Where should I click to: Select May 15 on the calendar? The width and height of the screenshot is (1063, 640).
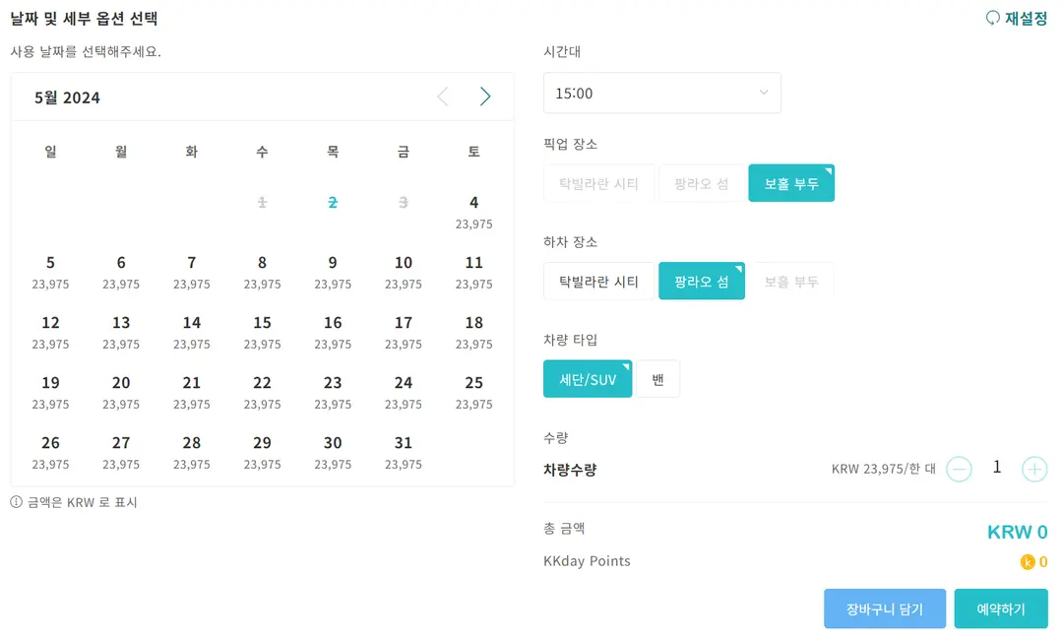click(x=263, y=332)
